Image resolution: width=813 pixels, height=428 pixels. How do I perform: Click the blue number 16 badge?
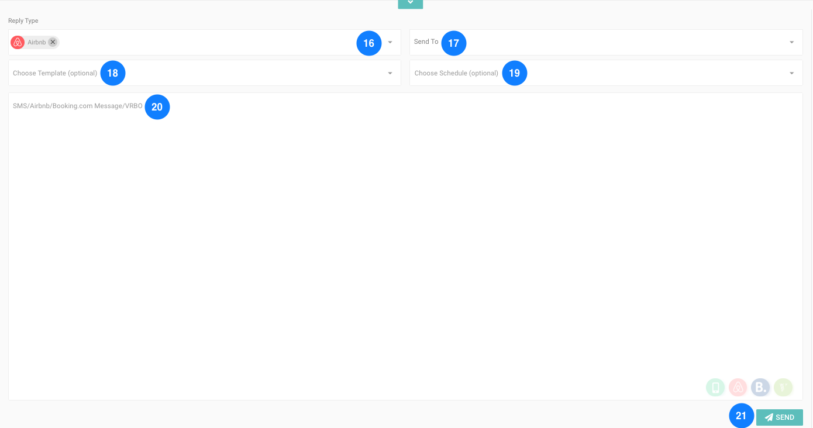pyautogui.click(x=369, y=43)
